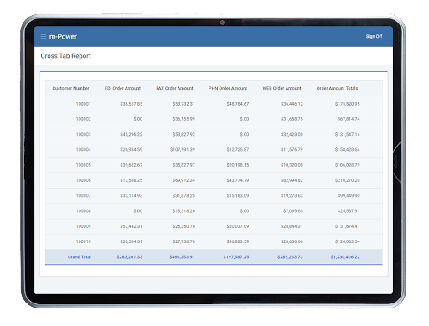Click the $.00 EDI amount for 100002

(138, 119)
